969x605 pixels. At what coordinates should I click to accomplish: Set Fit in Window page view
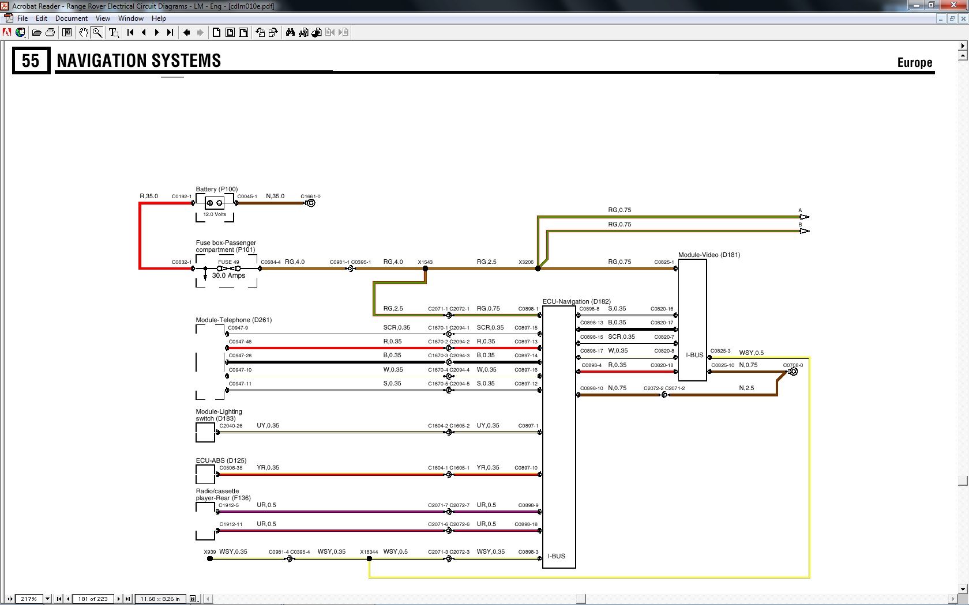pos(230,32)
